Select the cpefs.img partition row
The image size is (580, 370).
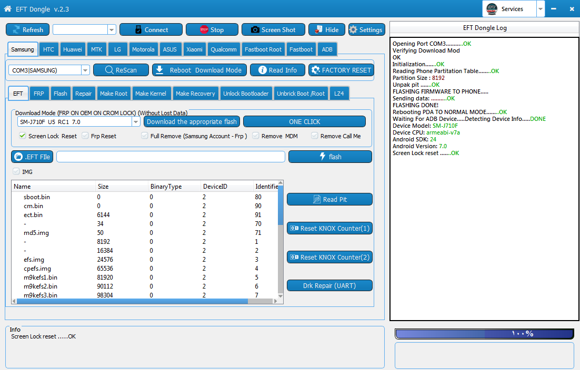145,269
